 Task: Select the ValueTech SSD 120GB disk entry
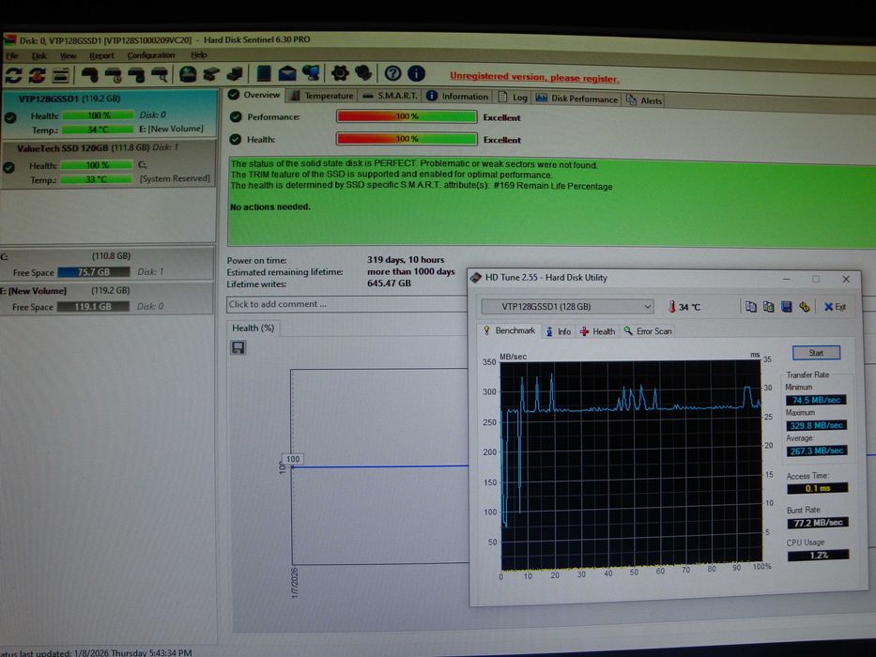pyautogui.click(x=108, y=163)
